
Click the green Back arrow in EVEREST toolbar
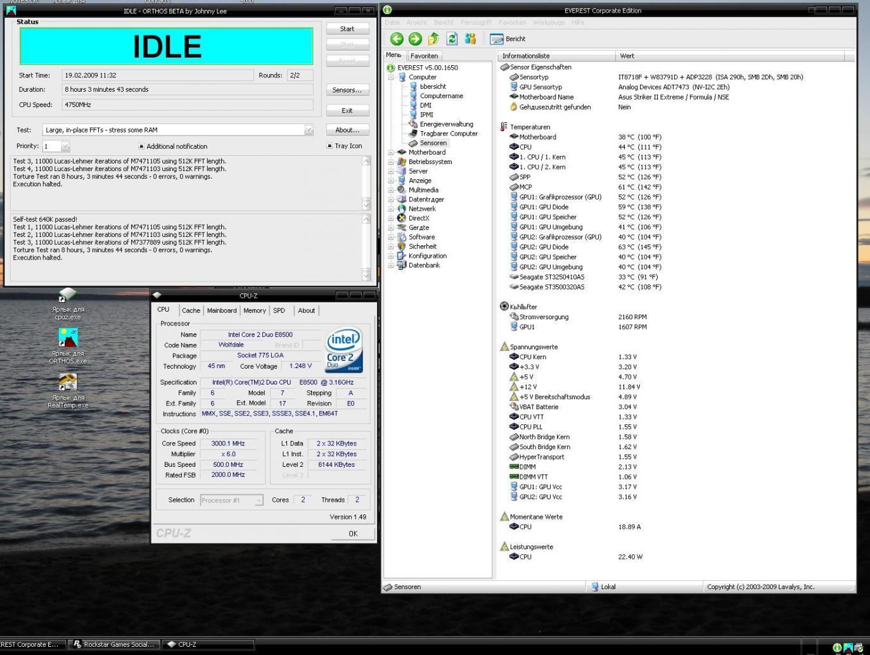tap(397, 39)
